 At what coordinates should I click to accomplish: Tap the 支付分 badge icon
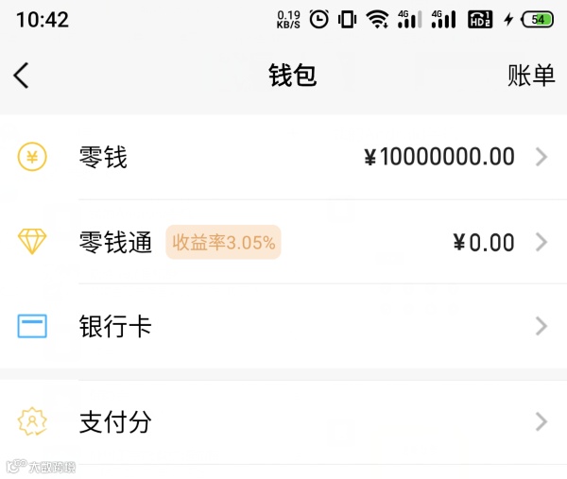[32, 421]
